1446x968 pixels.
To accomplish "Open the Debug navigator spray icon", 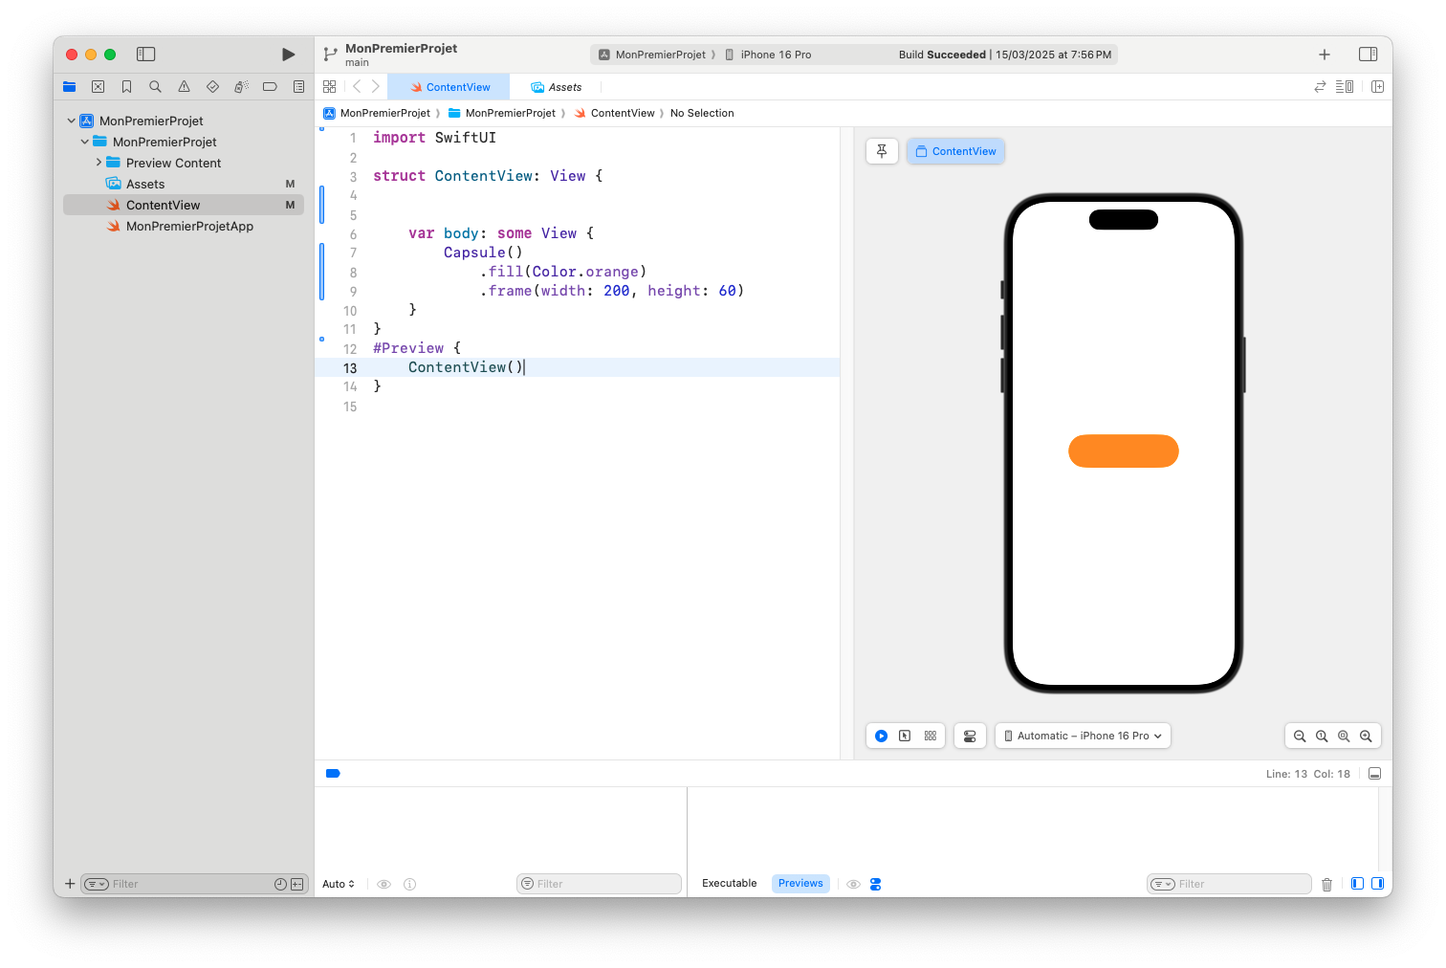I will click(x=241, y=87).
